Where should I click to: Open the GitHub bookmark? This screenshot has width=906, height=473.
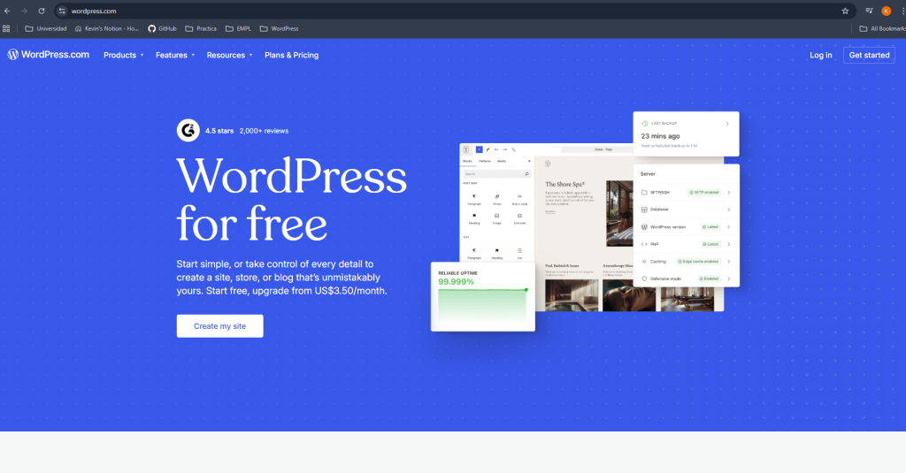[x=162, y=28]
